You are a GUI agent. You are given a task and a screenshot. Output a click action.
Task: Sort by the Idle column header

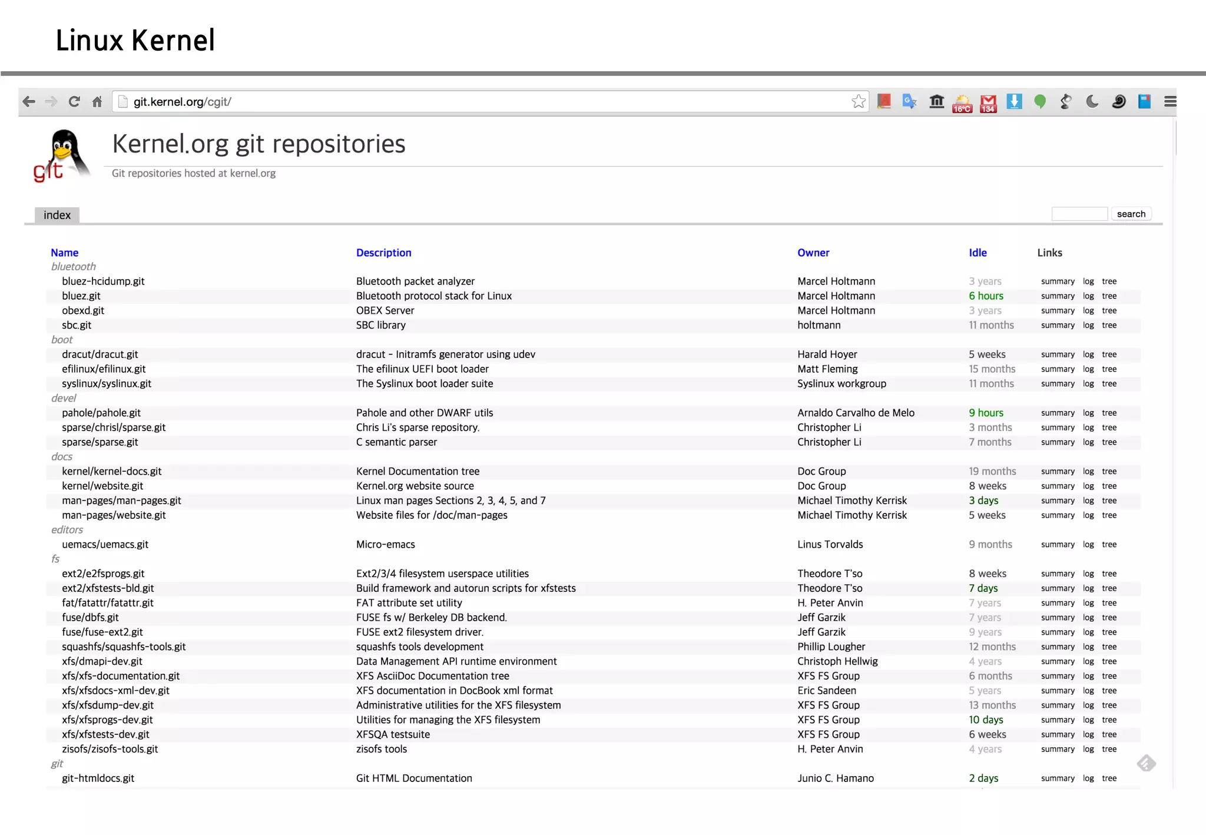click(x=978, y=253)
